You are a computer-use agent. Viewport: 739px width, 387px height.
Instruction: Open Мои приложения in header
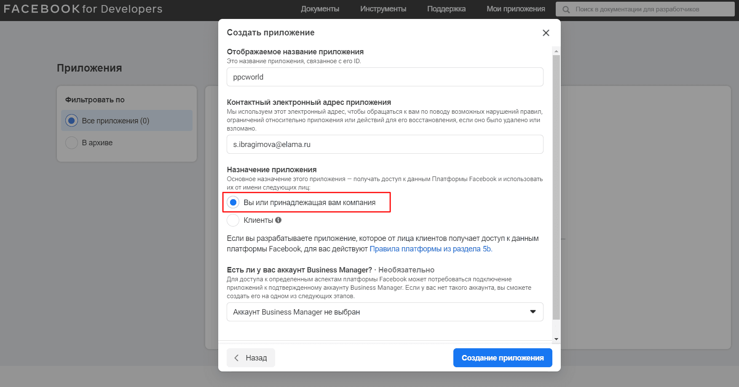coord(516,9)
